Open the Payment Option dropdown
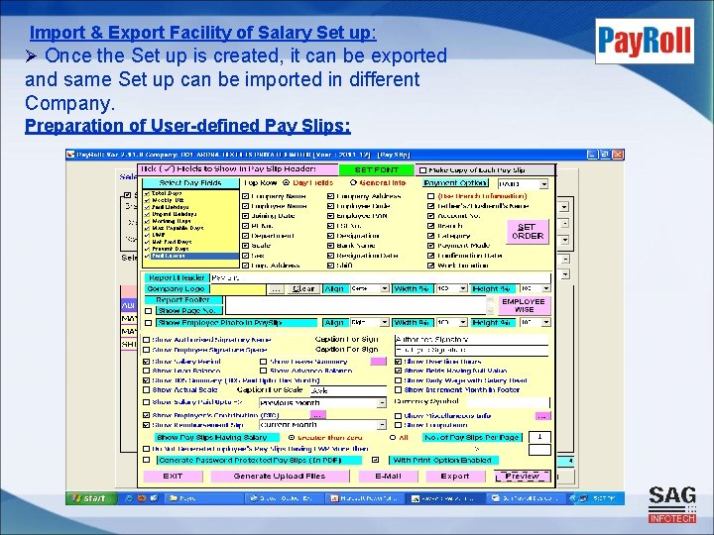This screenshot has width=714, height=535. point(543,184)
